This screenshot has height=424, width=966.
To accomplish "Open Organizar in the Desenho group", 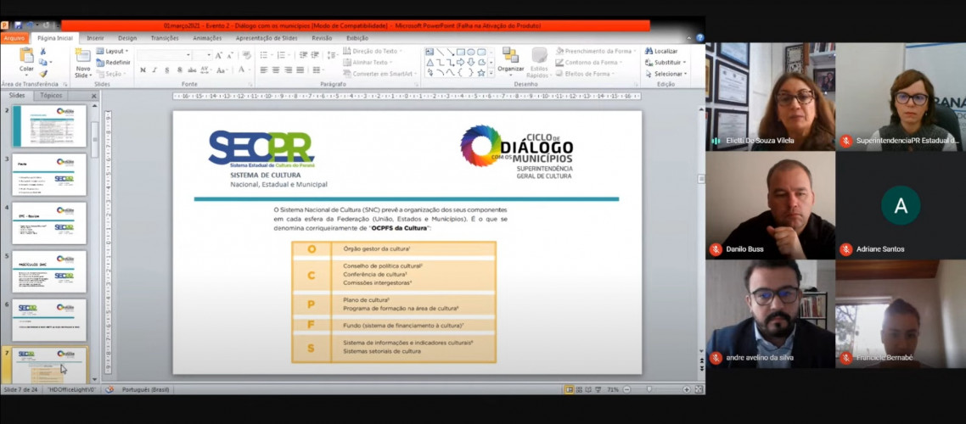I will (510, 59).
